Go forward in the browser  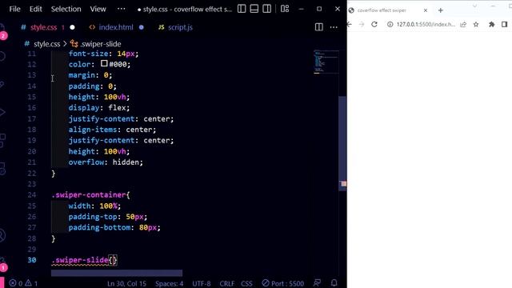362,24
